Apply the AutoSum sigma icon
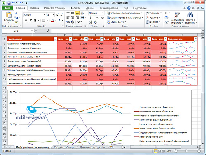This screenshot has height=155, width=206. click(x=166, y=13)
